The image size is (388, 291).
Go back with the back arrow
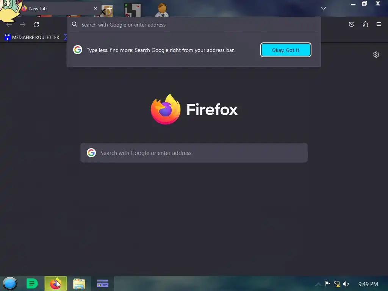(9, 25)
